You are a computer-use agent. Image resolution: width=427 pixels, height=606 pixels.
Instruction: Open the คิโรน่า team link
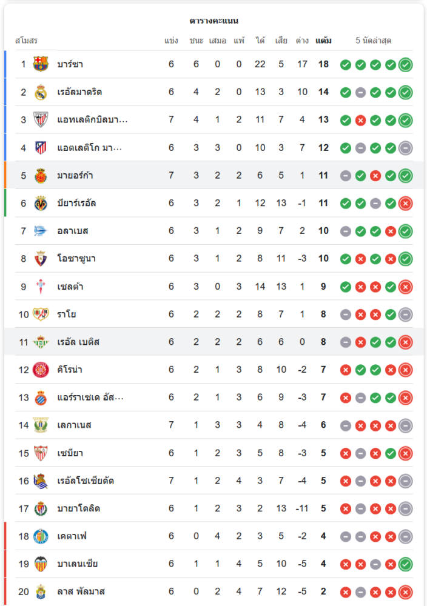coord(70,370)
